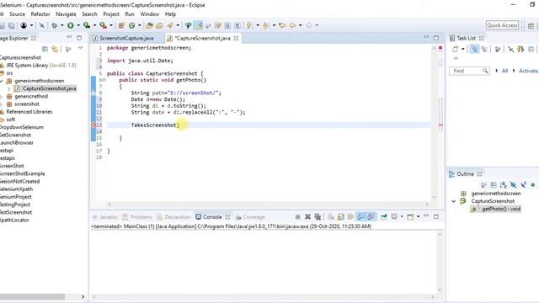Toggle Hide Completed Tasks in Task List
Viewport: 539px width, 303px height.
520,50
